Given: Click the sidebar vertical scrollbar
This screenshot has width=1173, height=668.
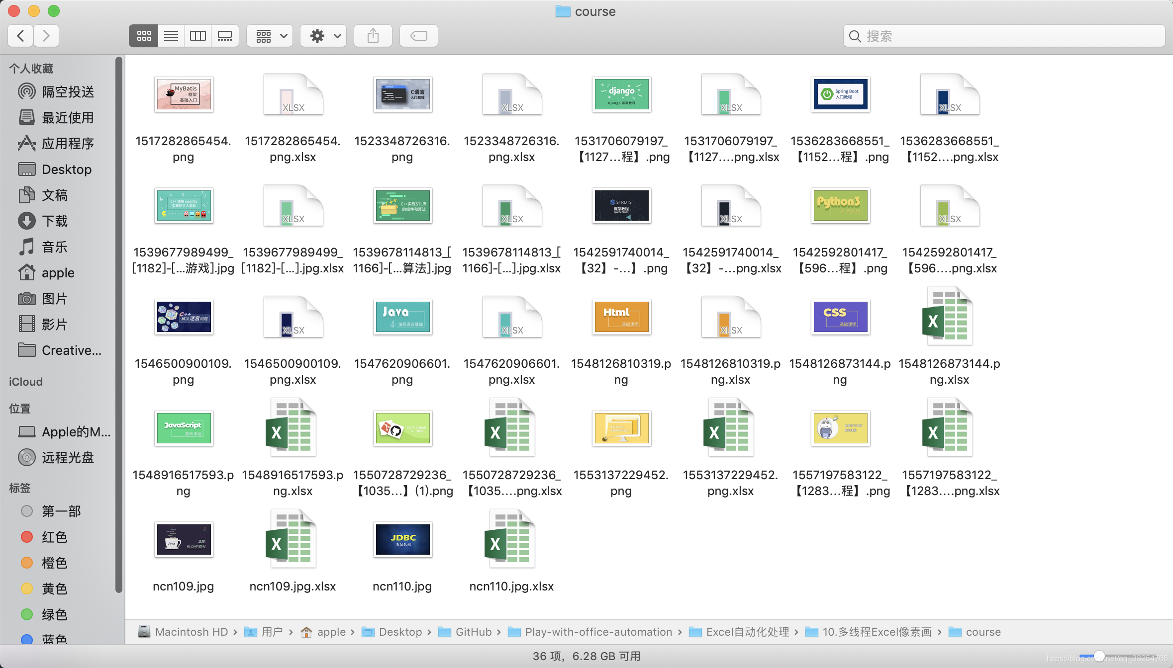Looking at the screenshot, I should (118, 325).
